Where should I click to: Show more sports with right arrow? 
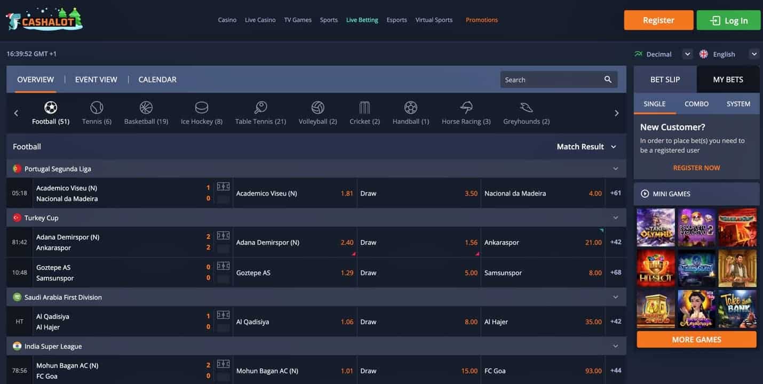pos(617,113)
